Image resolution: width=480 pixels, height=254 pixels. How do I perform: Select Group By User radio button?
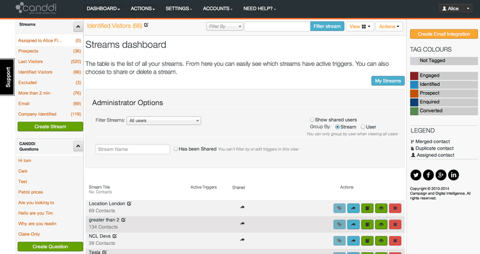[x=363, y=127]
